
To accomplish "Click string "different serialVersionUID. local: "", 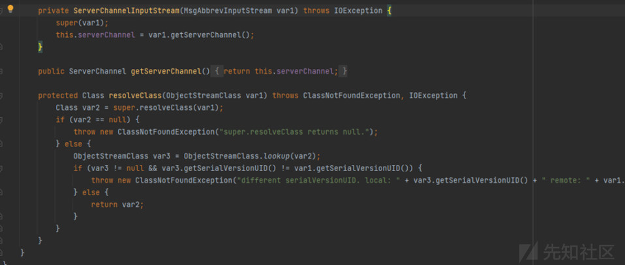I will 320,180.
